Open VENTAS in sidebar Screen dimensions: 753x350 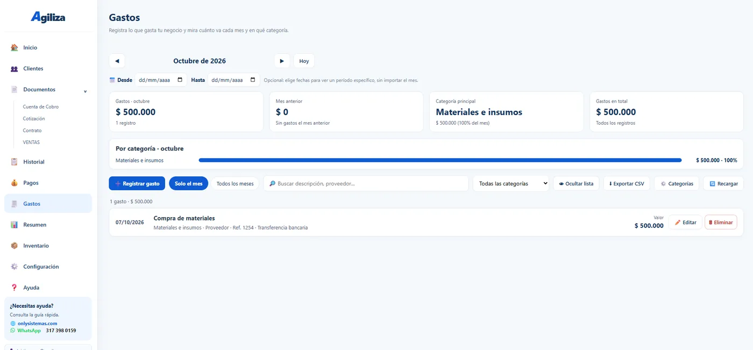(x=31, y=142)
